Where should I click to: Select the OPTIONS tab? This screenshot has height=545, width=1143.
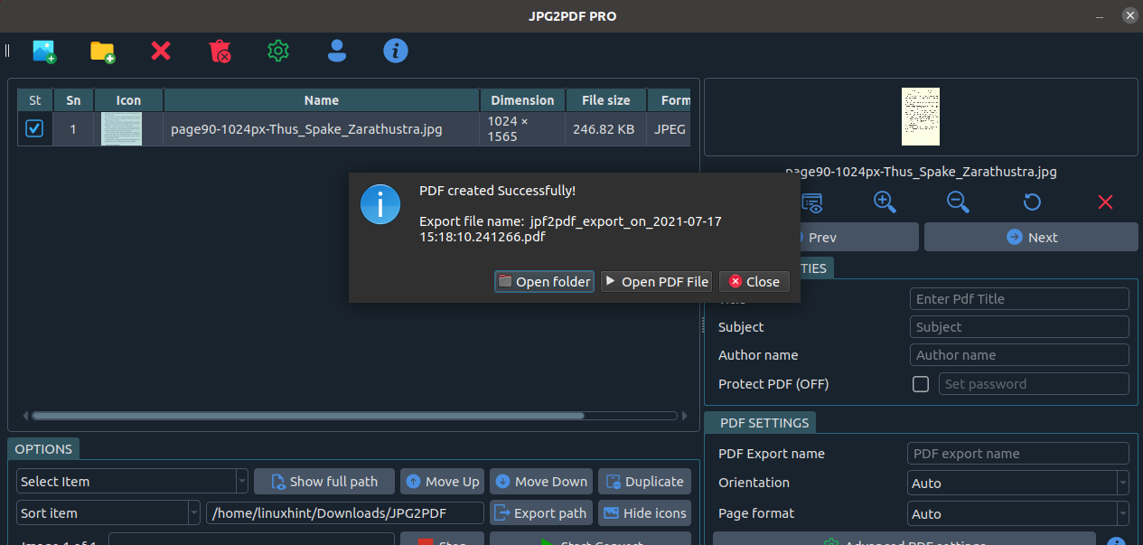43,449
